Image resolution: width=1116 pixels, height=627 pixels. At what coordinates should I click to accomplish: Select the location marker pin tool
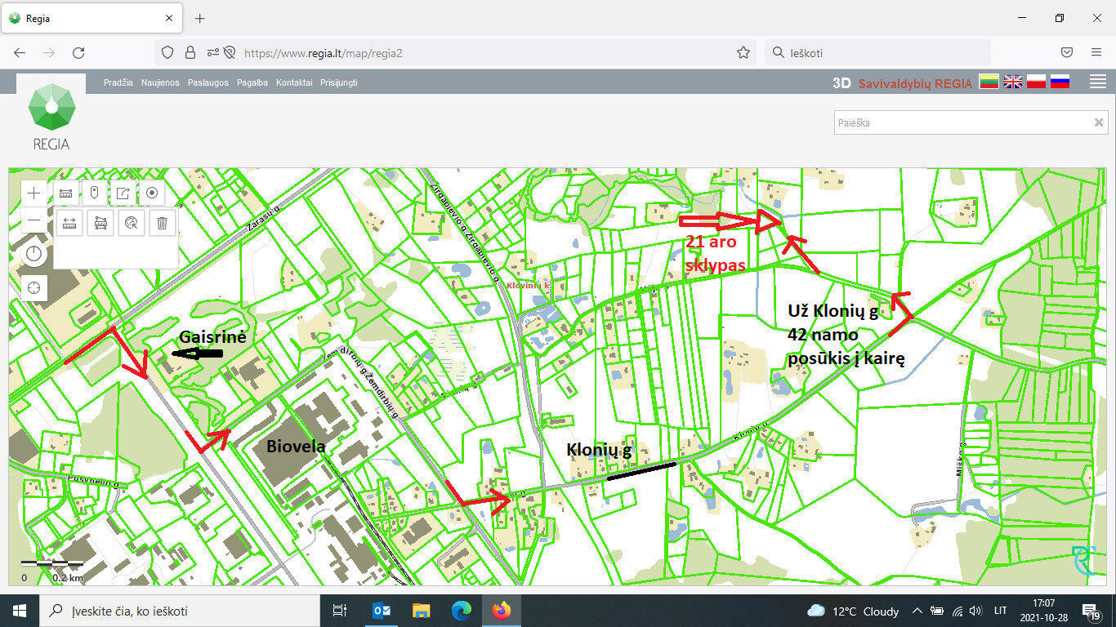(x=94, y=193)
